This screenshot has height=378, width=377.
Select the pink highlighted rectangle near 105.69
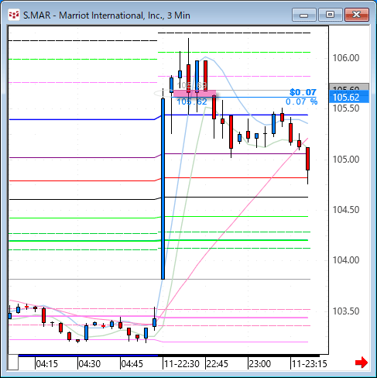point(194,94)
